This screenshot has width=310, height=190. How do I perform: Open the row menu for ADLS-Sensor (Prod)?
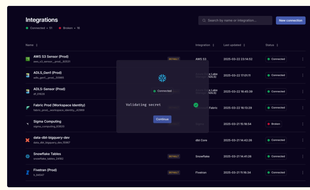302,91
